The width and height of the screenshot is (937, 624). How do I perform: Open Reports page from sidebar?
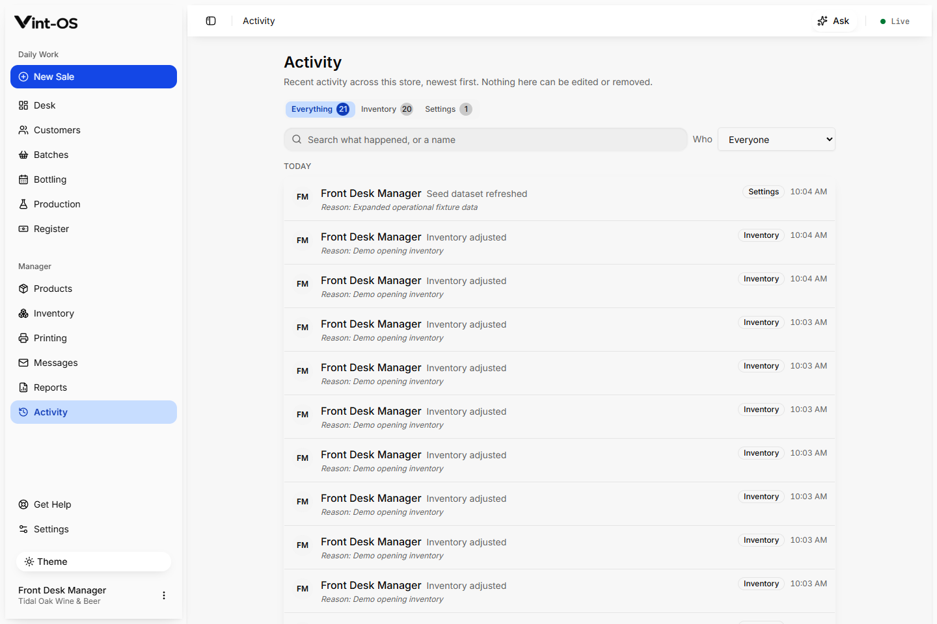tap(94, 387)
